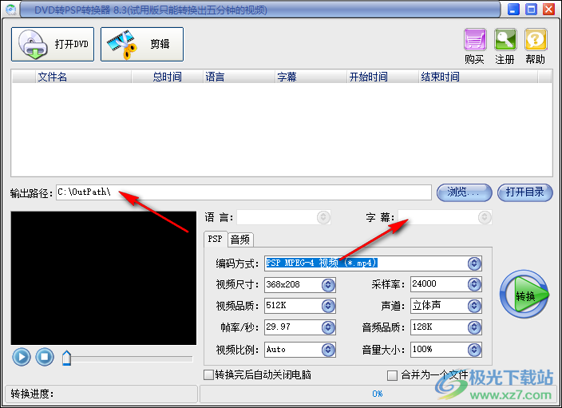Close the DVD转PSP转换器 window
The height and width of the screenshot is (408, 562).
548,10
